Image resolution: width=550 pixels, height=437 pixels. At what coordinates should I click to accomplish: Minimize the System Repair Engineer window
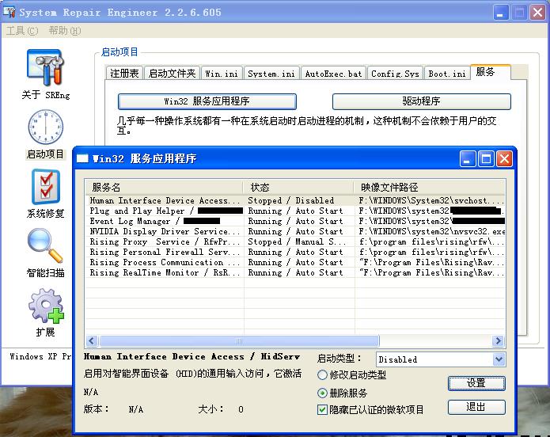501,13
